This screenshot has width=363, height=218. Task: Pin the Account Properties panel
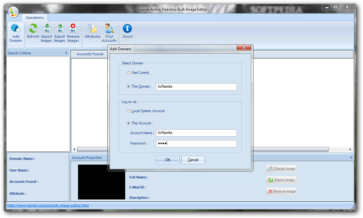(x=351, y=158)
